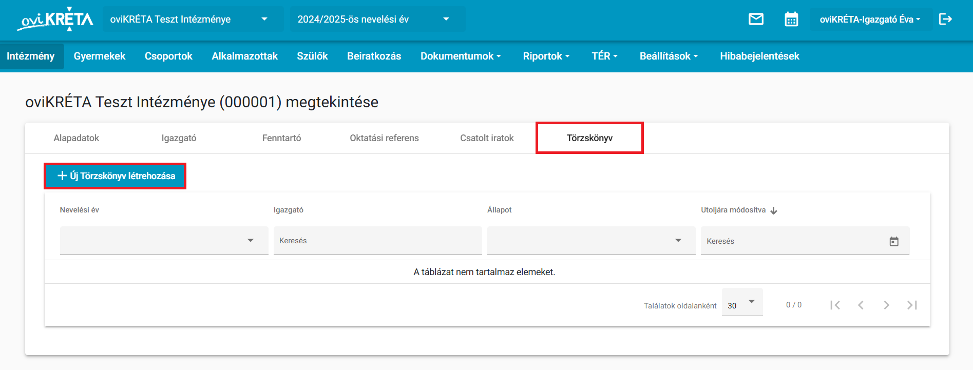Open the Dokumentumok menu
Viewport: 973px width, 370px height.
point(461,56)
